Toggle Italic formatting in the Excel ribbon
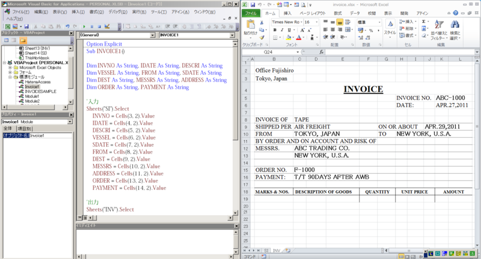This screenshot has height=259, width=481. pyautogui.click(x=282, y=30)
